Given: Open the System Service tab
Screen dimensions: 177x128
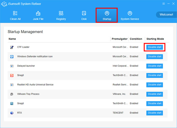Looking at the screenshot, I should click(x=130, y=16).
